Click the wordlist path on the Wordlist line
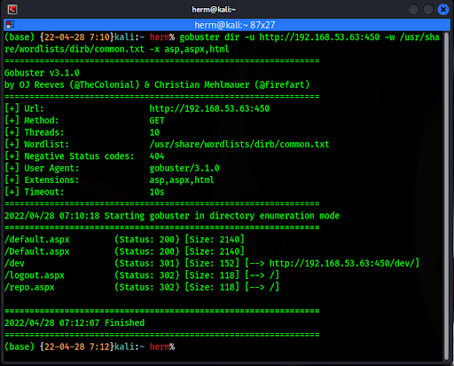454x366 pixels. [x=239, y=144]
